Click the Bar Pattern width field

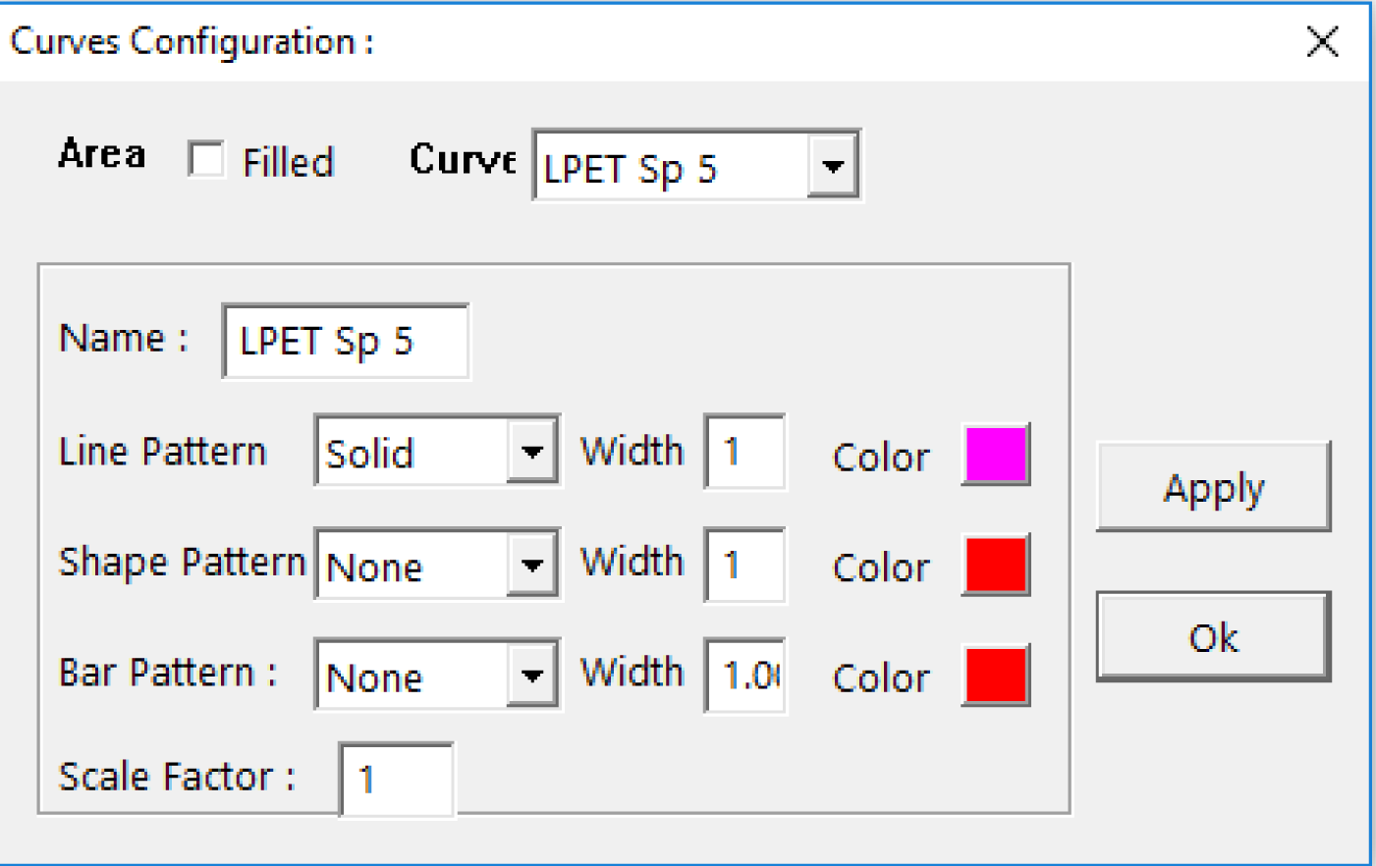coord(744,676)
